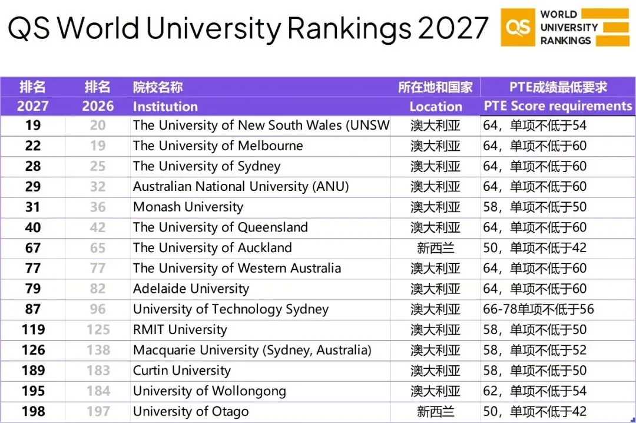The image size is (636, 423).
Task: Click PTE score 62，单项不低于54 for Wollongong
Action: [535, 391]
